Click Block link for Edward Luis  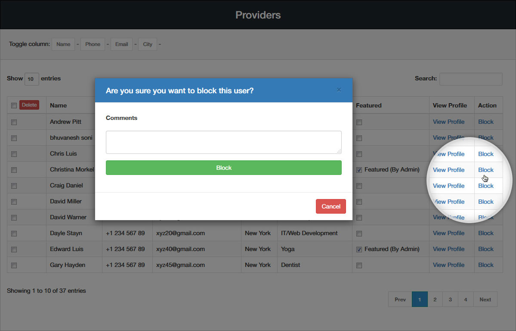pyautogui.click(x=485, y=249)
